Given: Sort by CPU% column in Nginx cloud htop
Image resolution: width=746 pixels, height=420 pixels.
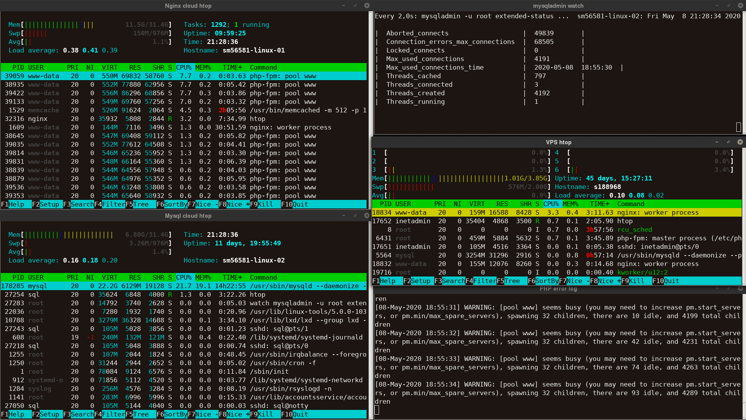Looking at the screenshot, I should 183,67.
